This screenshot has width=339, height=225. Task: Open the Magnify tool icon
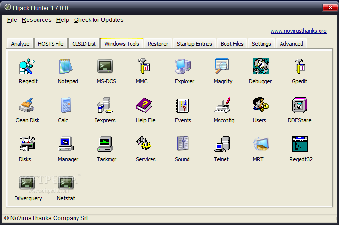222,66
